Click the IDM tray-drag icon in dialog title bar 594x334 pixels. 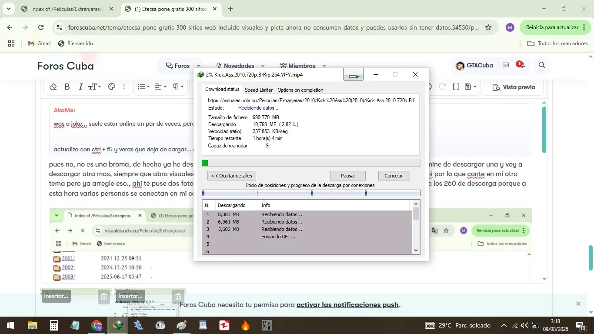(x=353, y=75)
